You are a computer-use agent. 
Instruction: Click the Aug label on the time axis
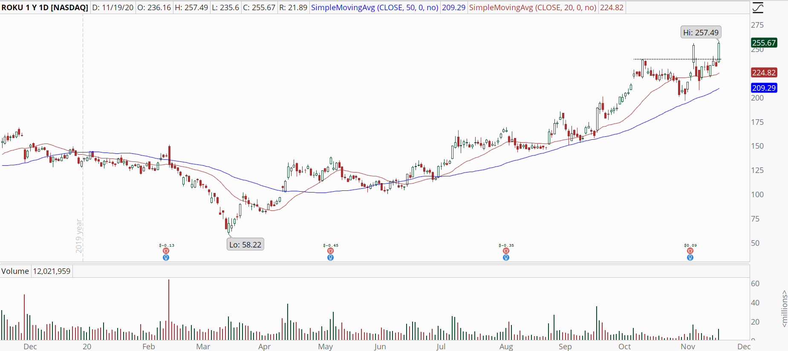click(x=506, y=346)
